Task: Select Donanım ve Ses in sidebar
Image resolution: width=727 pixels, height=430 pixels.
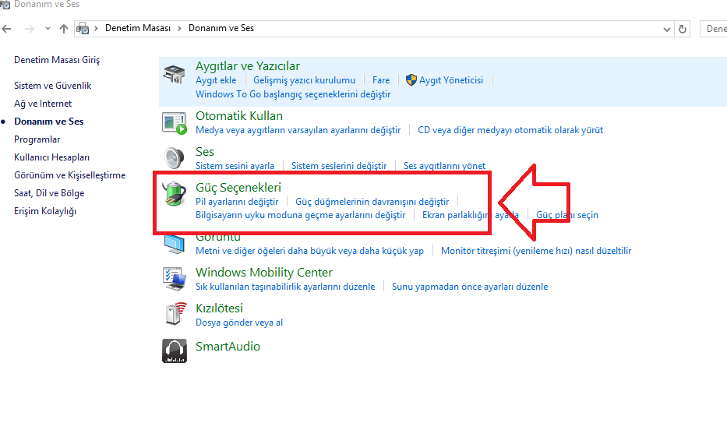Action: tap(48, 122)
